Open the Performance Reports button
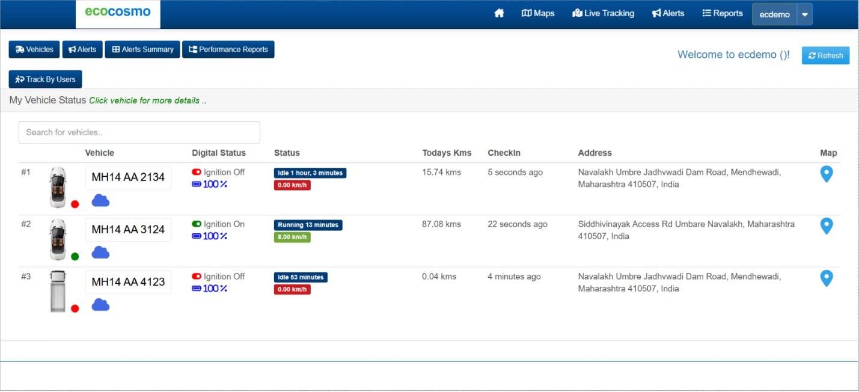The image size is (859, 392). click(228, 49)
